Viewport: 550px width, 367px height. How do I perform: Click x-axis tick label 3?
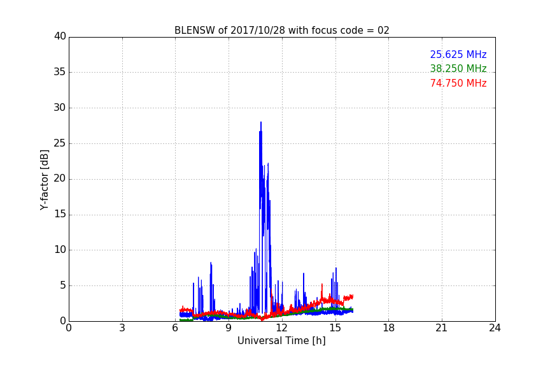[x=122, y=328]
